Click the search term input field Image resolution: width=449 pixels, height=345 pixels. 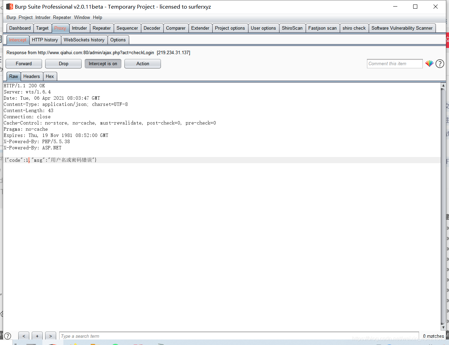tap(239, 336)
